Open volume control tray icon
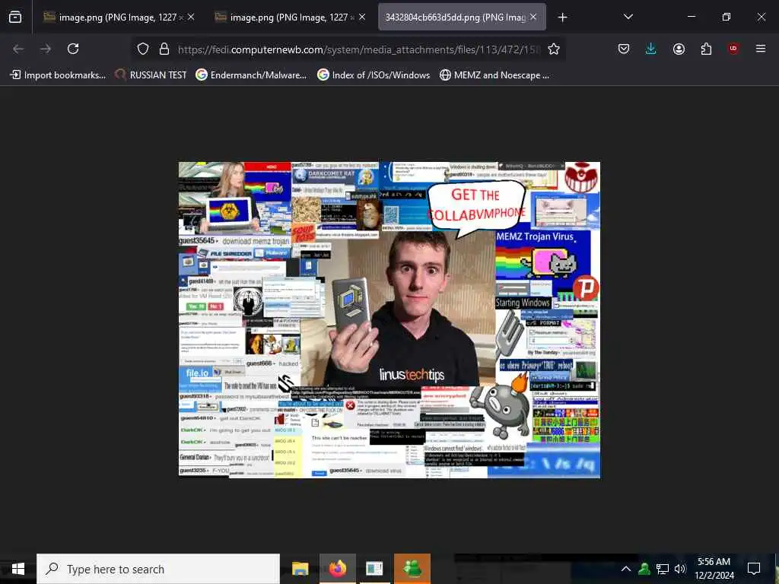Viewport: 779px width, 584px height. [679, 569]
